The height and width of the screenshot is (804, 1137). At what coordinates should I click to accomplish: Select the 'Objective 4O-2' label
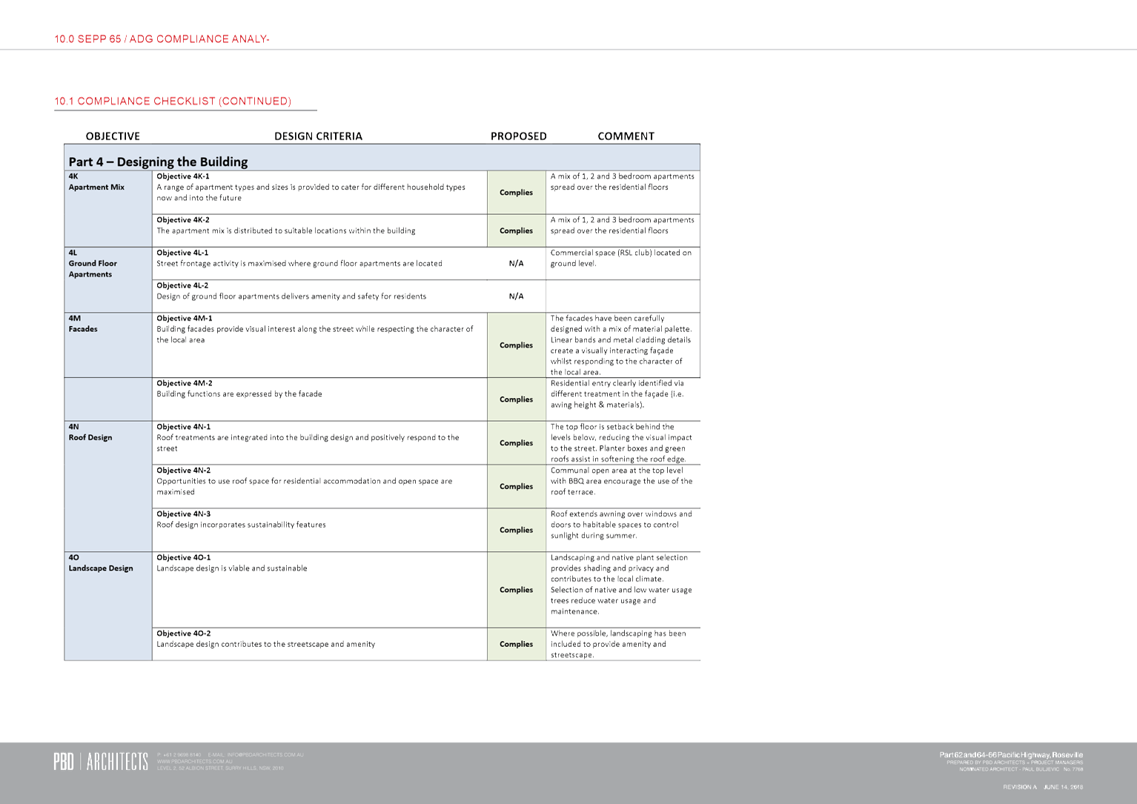tap(184, 634)
